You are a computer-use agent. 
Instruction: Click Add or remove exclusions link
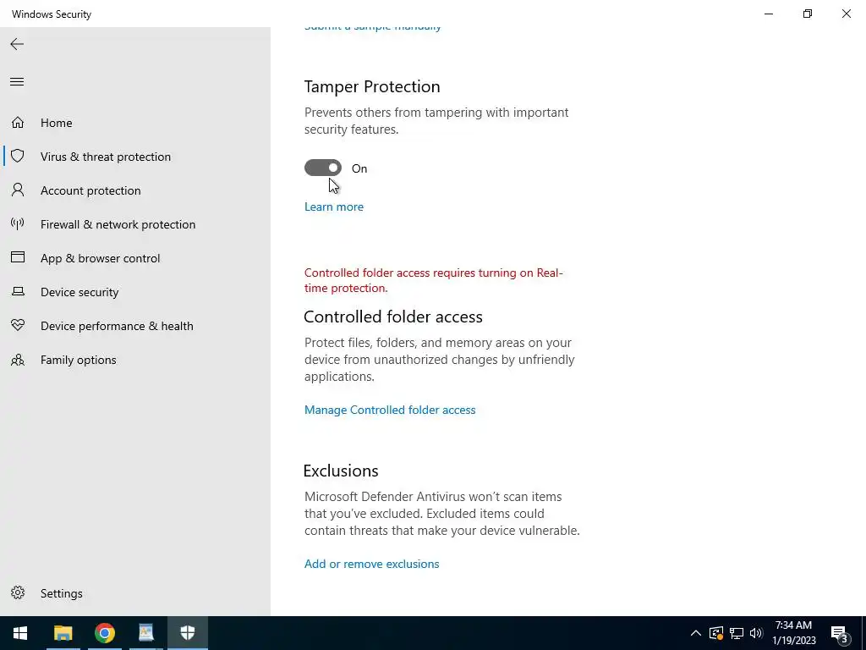372,564
